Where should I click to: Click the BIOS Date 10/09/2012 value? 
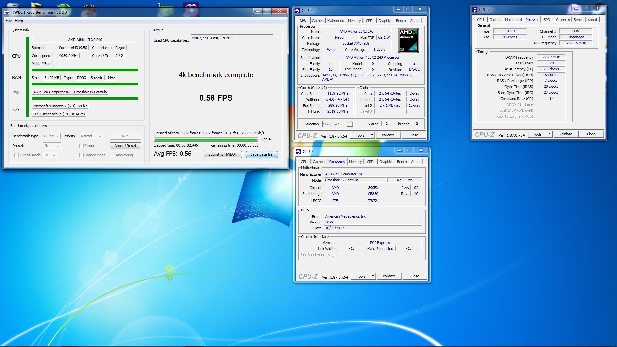click(x=373, y=228)
